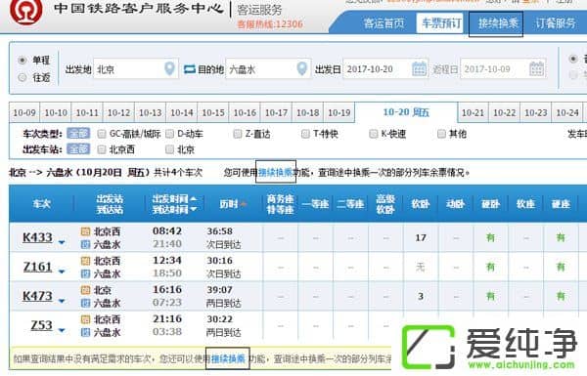The image size is (587, 376).
Task: Switch to 10-24 date tab
Action: [567, 113]
